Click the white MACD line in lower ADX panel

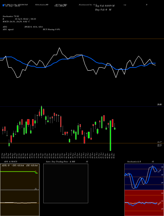[x=18, y=203]
